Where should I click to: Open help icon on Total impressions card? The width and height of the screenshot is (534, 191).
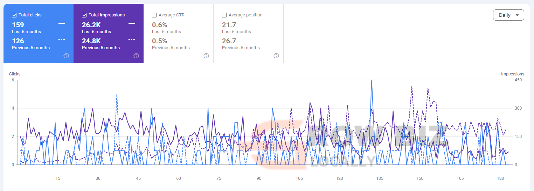(136, 56)
